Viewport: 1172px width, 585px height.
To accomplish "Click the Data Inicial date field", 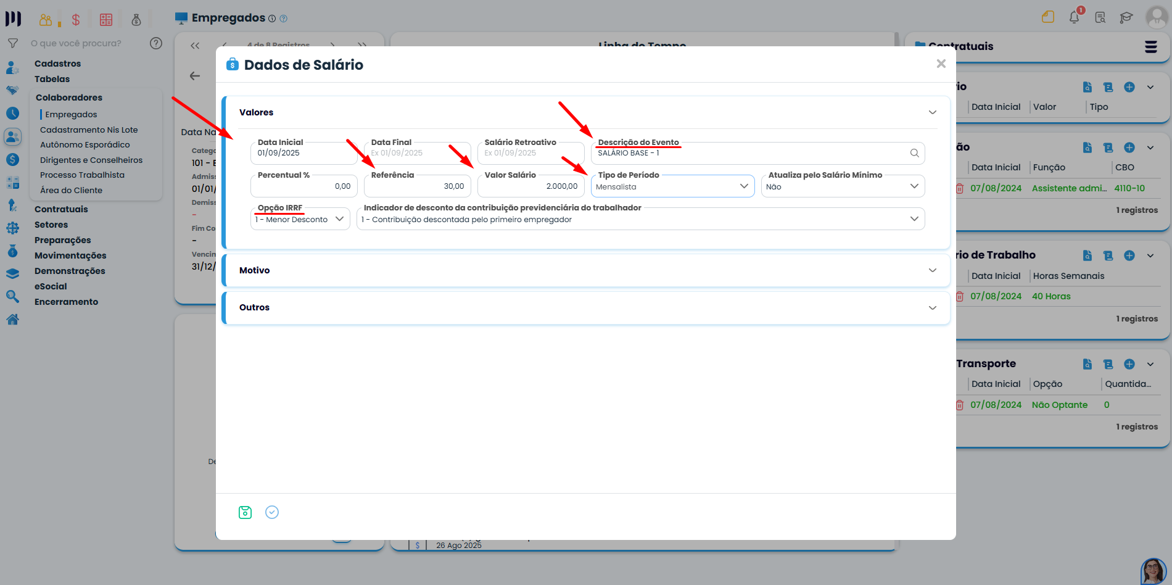I will pos(304,153).
